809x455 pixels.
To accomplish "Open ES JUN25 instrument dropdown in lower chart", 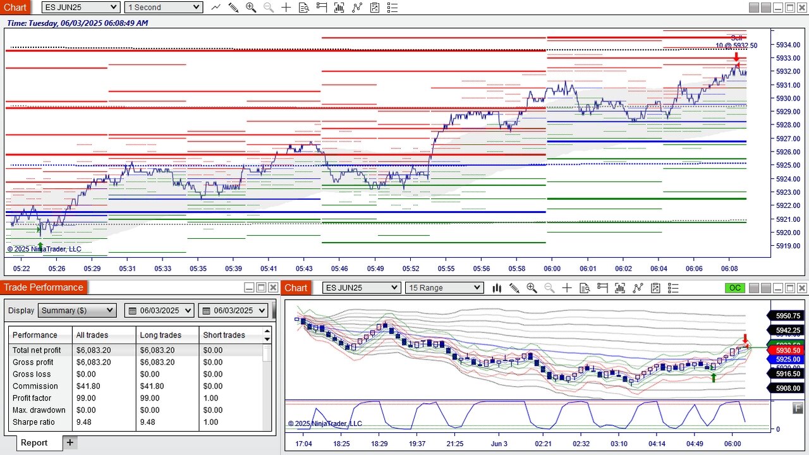I will 362,288.
